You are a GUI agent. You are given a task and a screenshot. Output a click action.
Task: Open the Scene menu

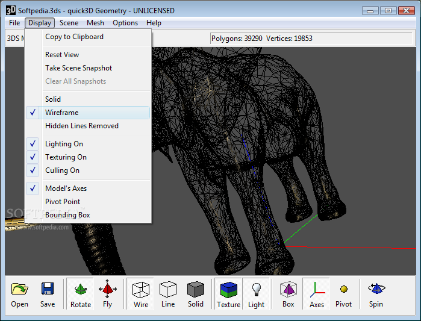tap(69, 23)
